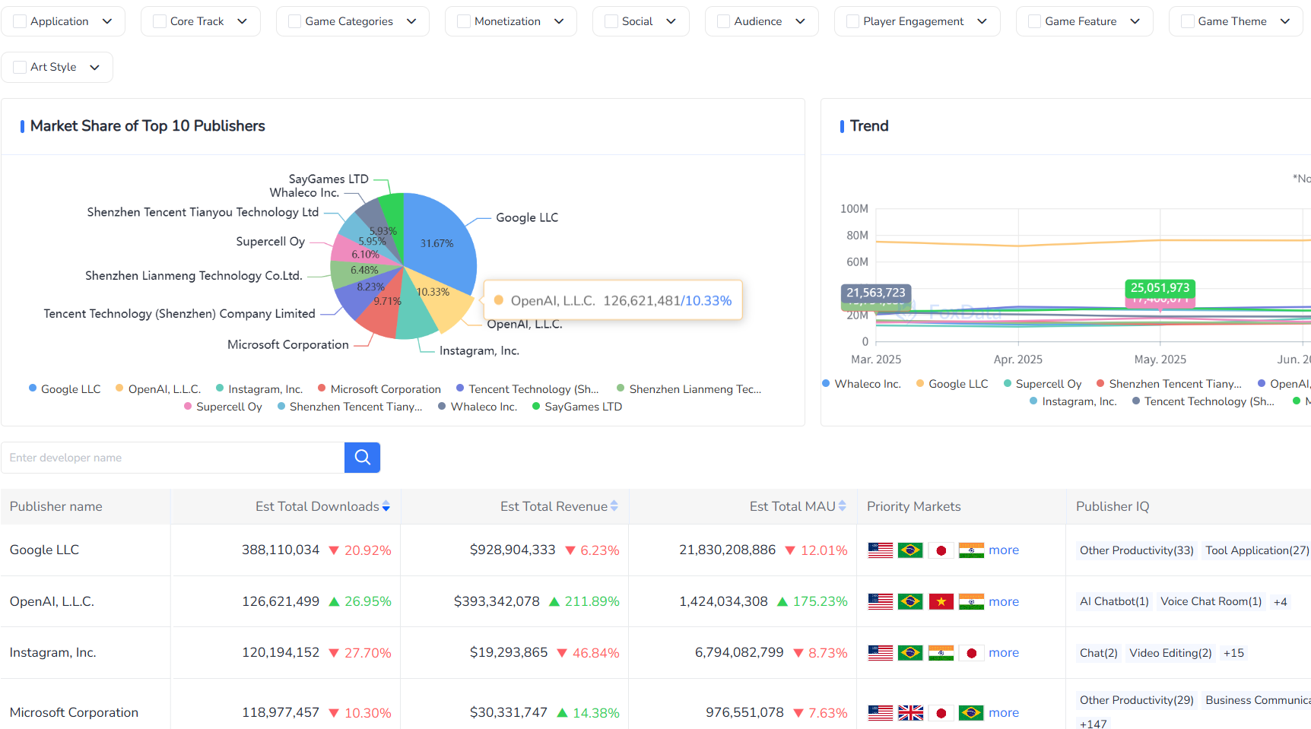The width and height of the screenshot is (1311, 729).
Task: Open more markets for Microsoft Corporation
Action: click(1004, 713)
